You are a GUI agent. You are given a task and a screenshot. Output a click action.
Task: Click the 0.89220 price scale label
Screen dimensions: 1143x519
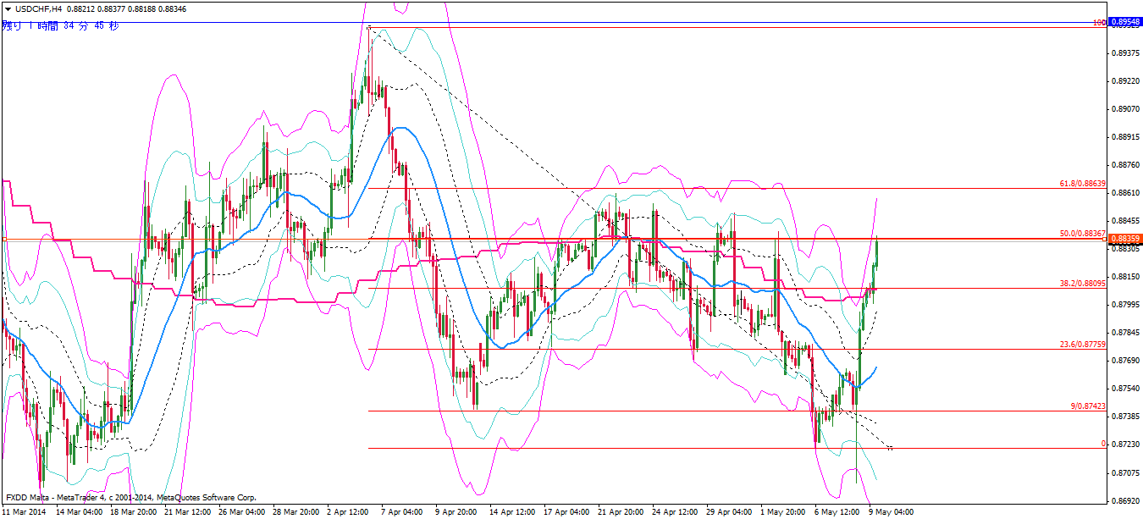click(1125, 81)
